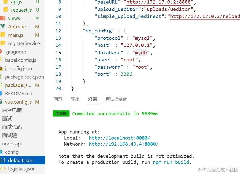Click the git icon beside .gitignore
Viewport: 240px width, 174px height.
[x=1, y=52]
